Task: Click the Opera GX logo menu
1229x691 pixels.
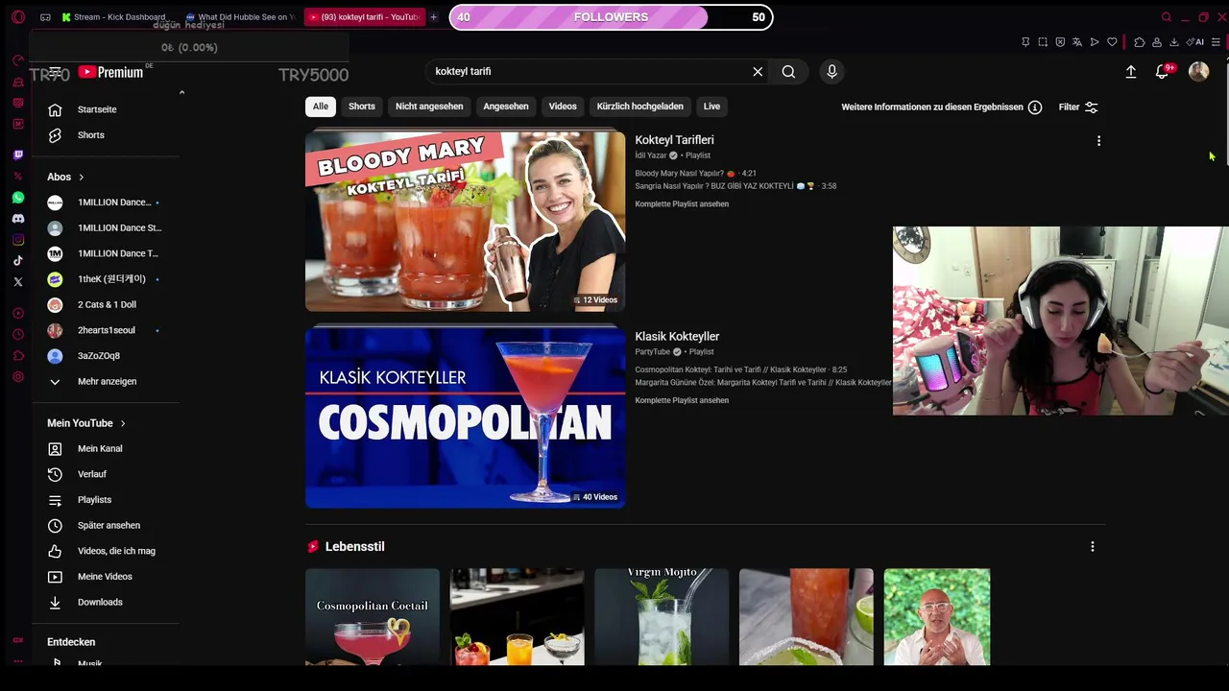Action: (18, 17)
